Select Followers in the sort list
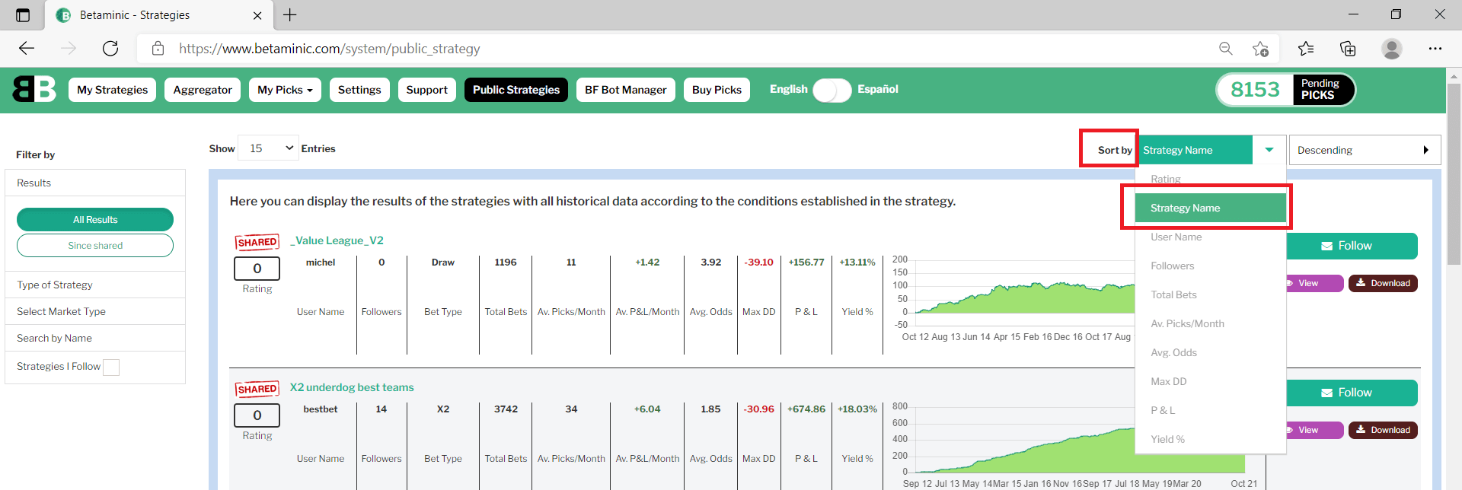Viewport: 1462px width, 490px height. [x=1211, y=266]
